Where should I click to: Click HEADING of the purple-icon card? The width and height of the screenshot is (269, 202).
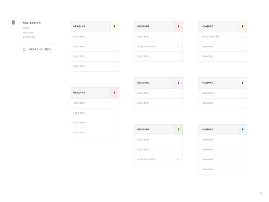(143, 83)
